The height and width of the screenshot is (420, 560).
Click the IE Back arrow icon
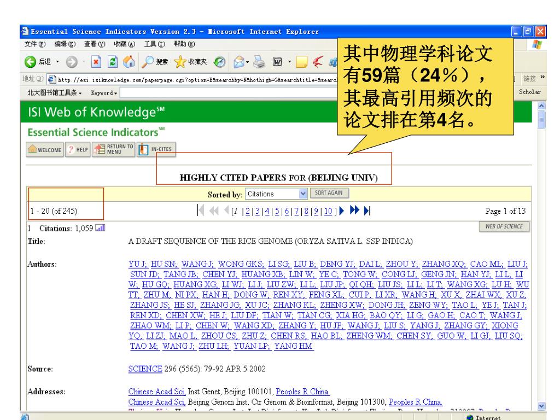[30, 62]
